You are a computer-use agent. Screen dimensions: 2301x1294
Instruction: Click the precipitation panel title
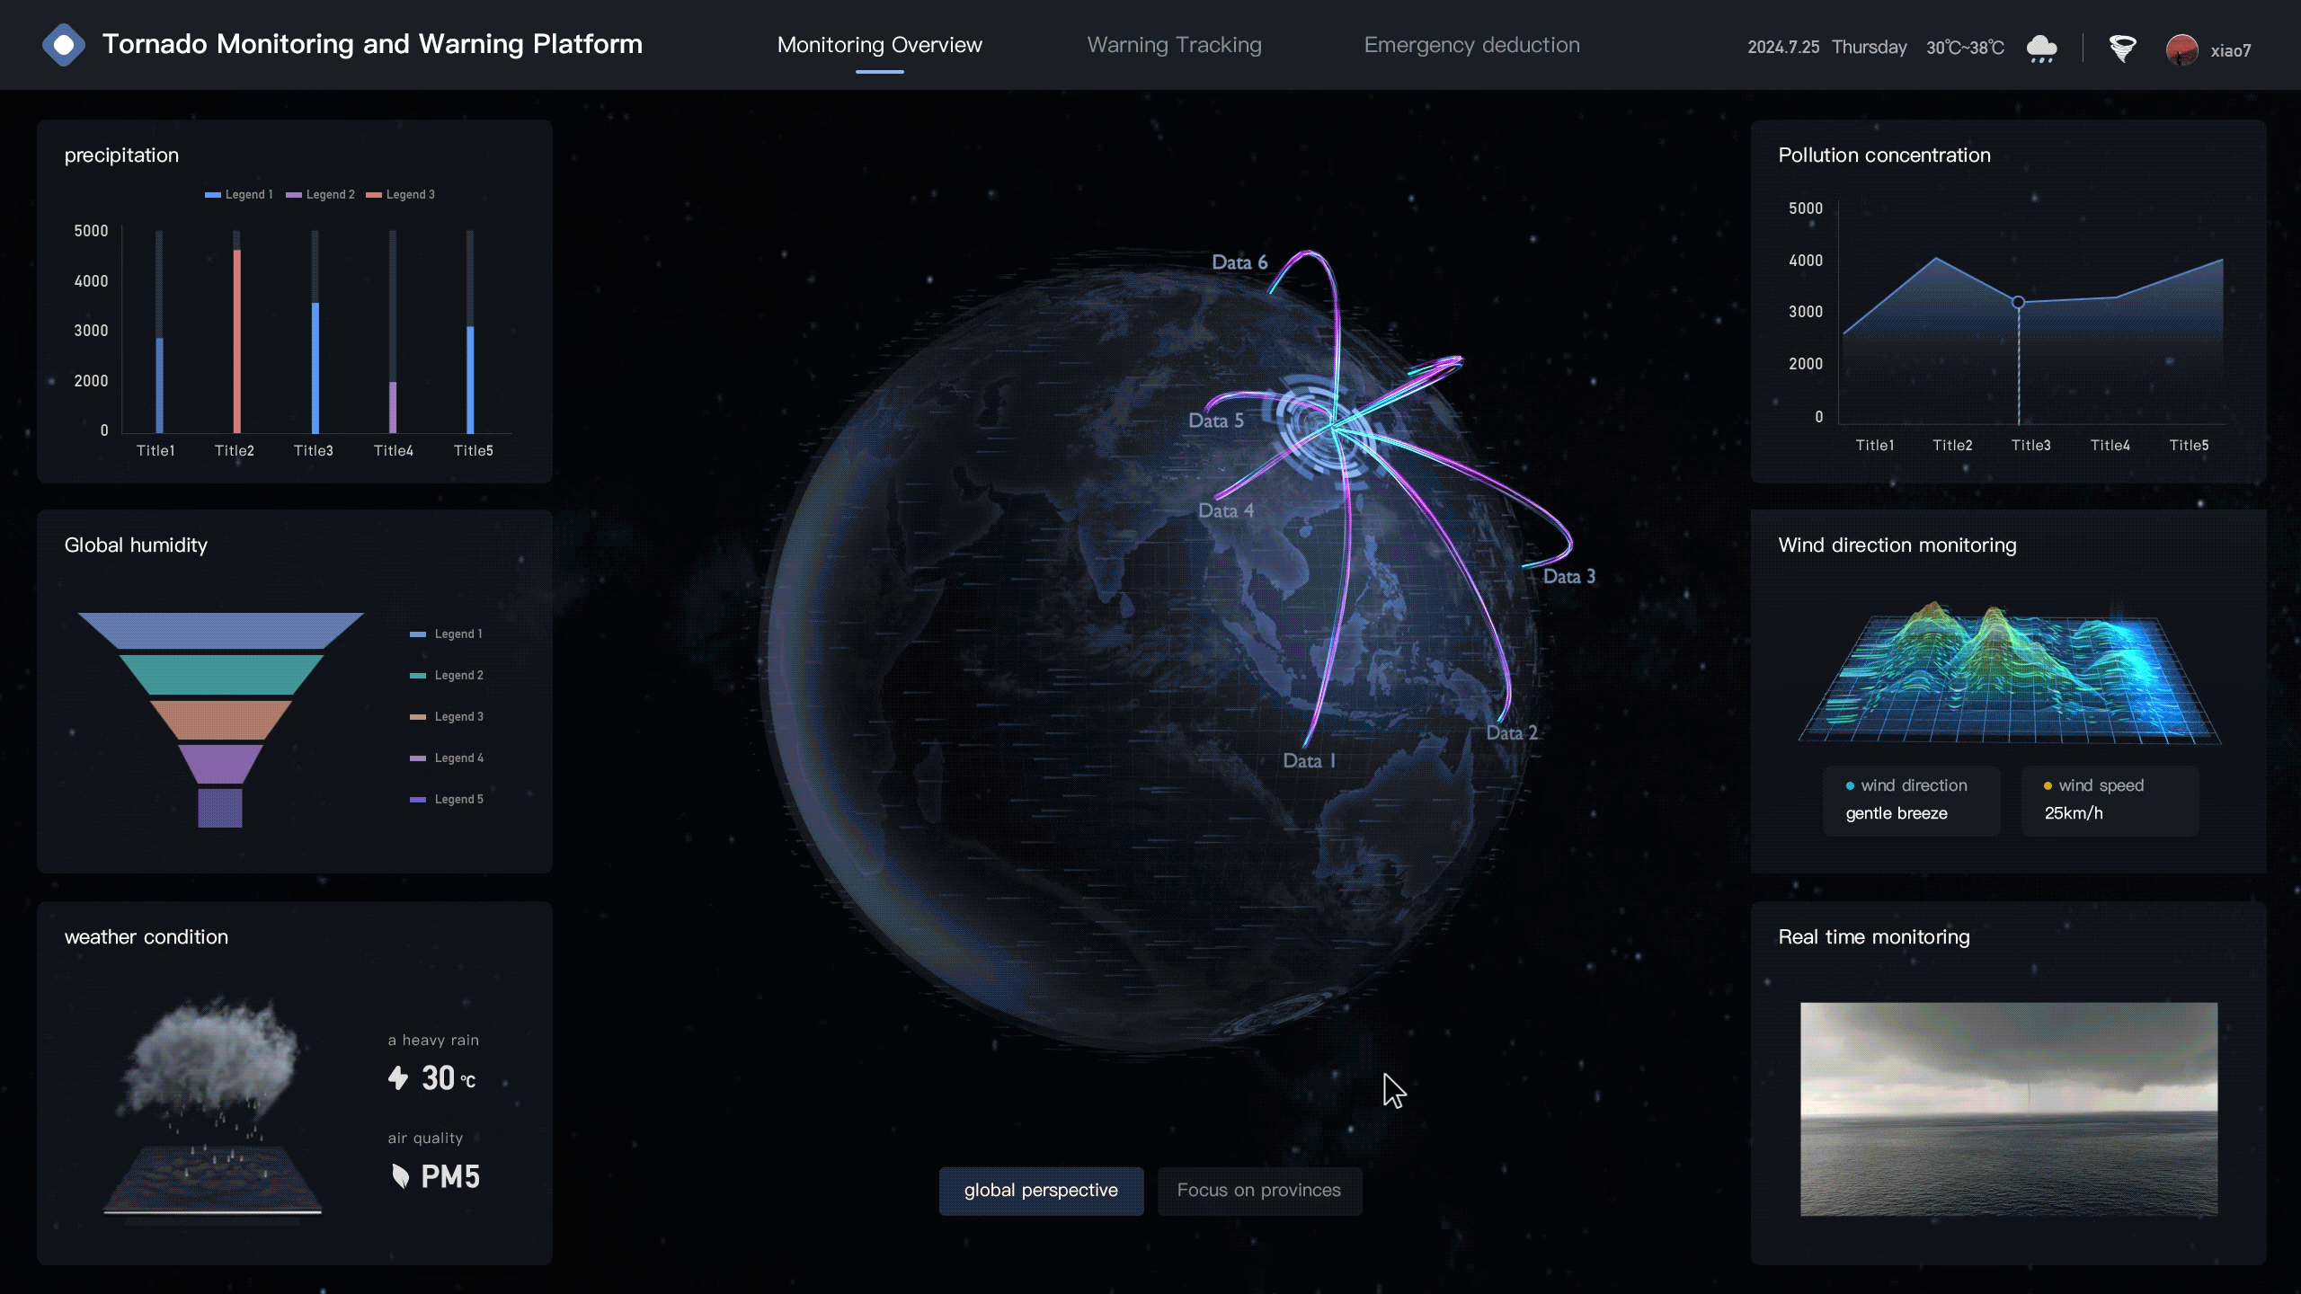click(121, 155)
